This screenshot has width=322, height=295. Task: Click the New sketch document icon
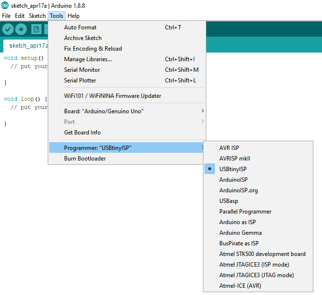click(x=36, y=29)
